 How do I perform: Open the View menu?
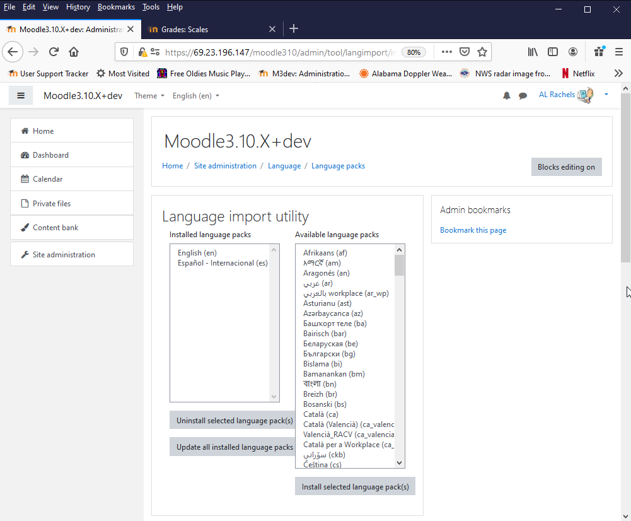point(50,7)
